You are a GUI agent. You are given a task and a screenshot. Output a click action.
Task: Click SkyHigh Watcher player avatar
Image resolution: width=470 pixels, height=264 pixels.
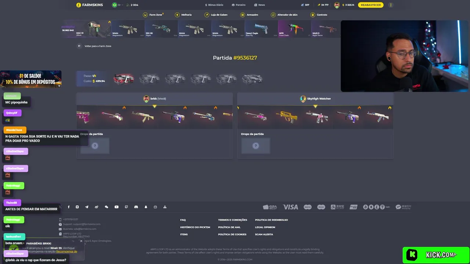coord(303,98)
